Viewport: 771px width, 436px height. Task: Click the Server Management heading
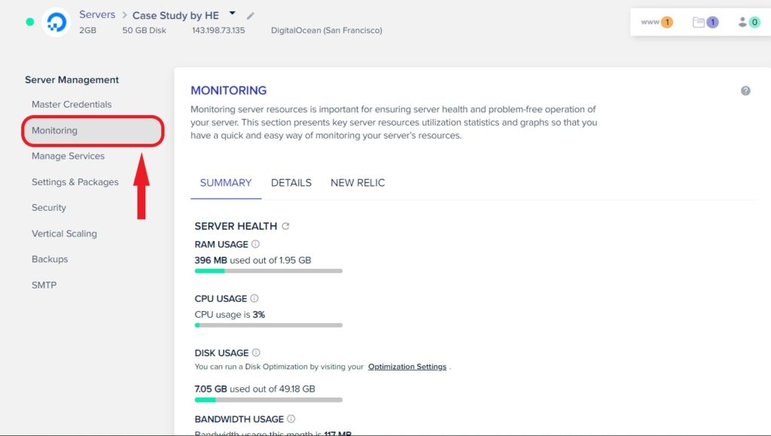pyautogui.click(x=72, y=80)
